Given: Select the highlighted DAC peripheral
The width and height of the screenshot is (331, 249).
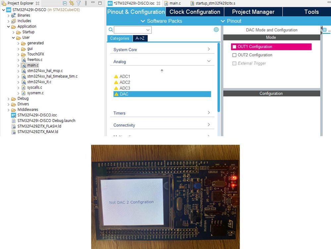Looking at the screenshot, I should (162, 94).
